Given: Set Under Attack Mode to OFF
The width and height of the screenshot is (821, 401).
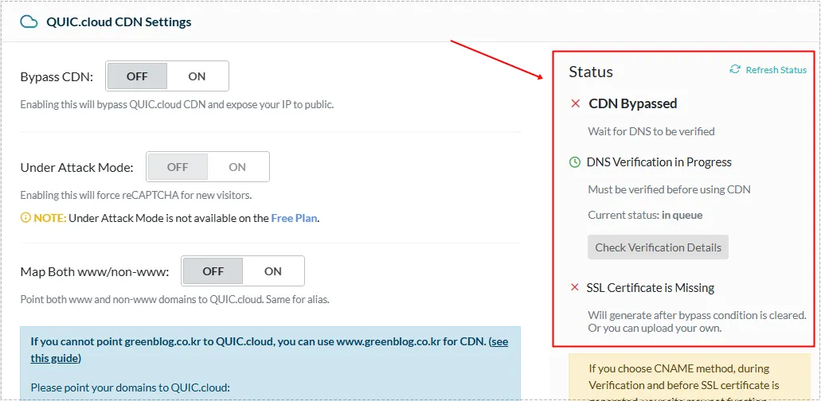Looking at the screenshot, I should 178,167.
